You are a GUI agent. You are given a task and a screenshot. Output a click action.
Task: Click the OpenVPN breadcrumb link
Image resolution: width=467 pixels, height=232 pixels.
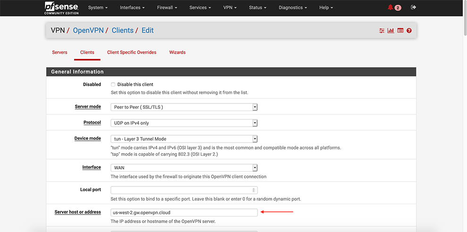pyautogui.click(x=90, y=31)
